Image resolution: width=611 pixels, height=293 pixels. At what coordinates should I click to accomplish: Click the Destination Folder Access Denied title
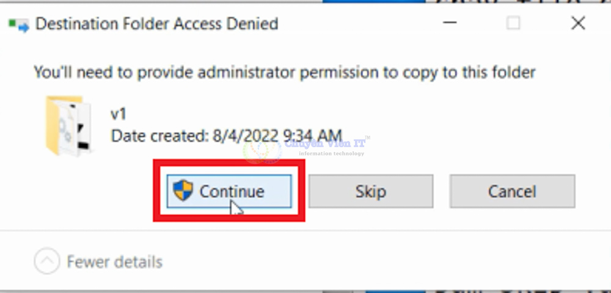157,24
